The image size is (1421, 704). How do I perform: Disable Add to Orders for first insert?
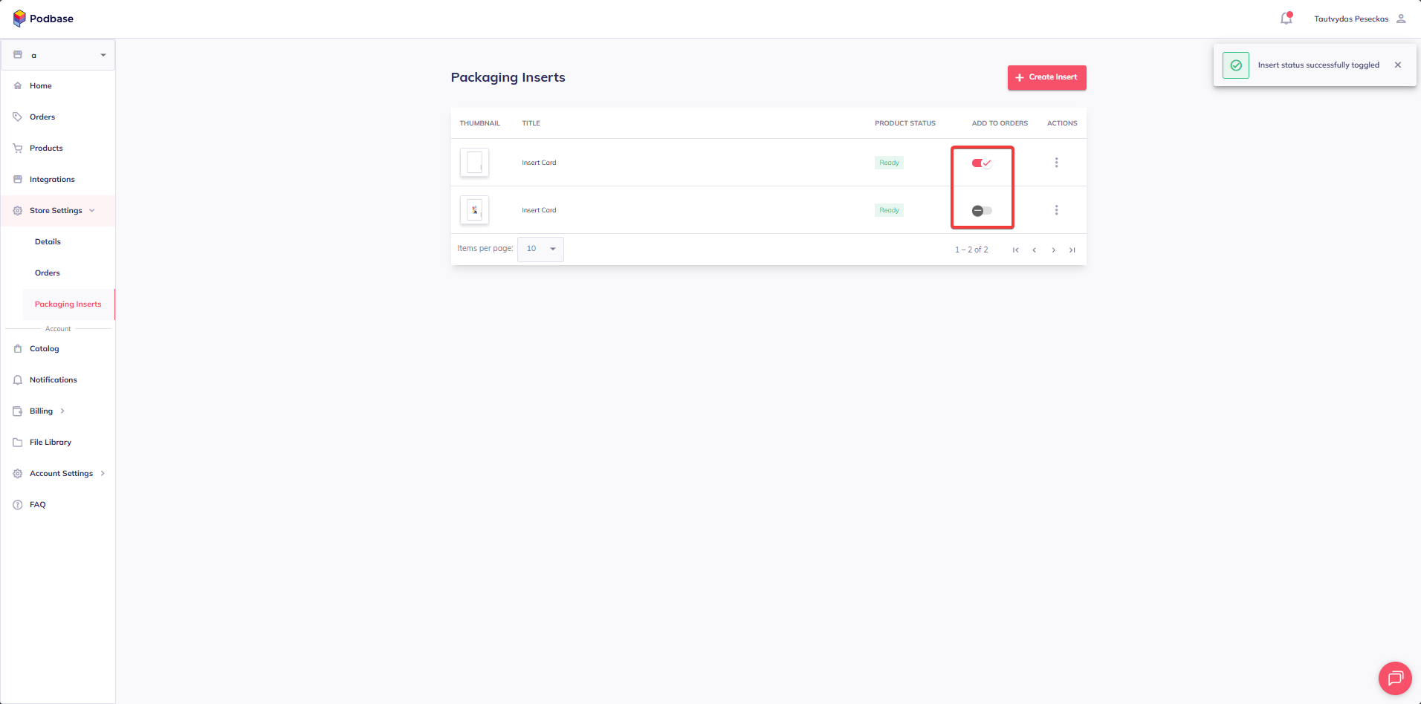click(982, 163)
